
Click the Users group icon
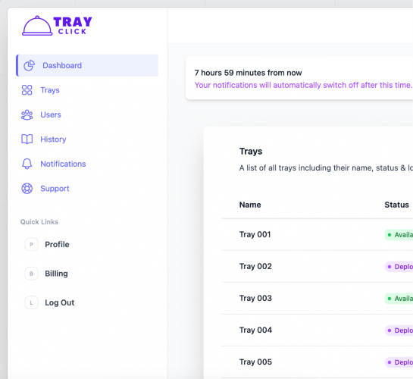point(27,114)
